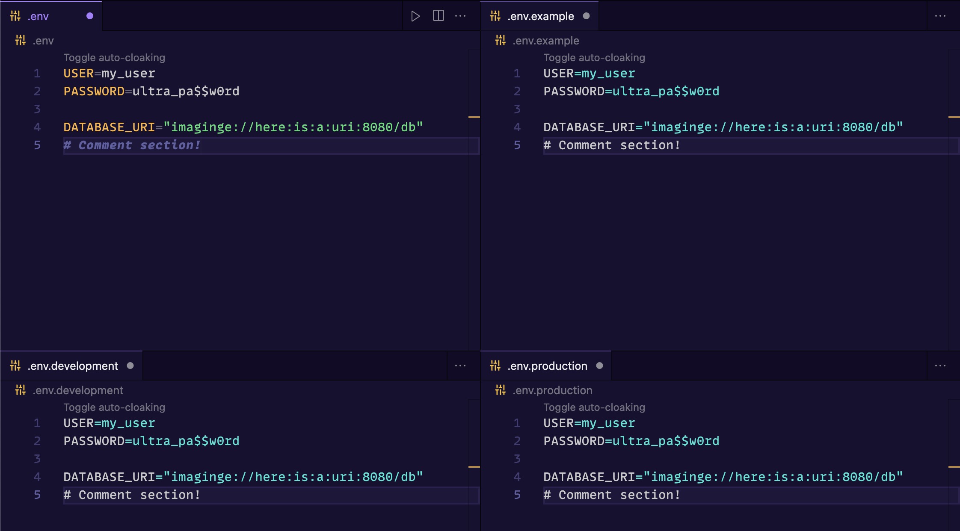Click comment line in .env.example editor

612,145
